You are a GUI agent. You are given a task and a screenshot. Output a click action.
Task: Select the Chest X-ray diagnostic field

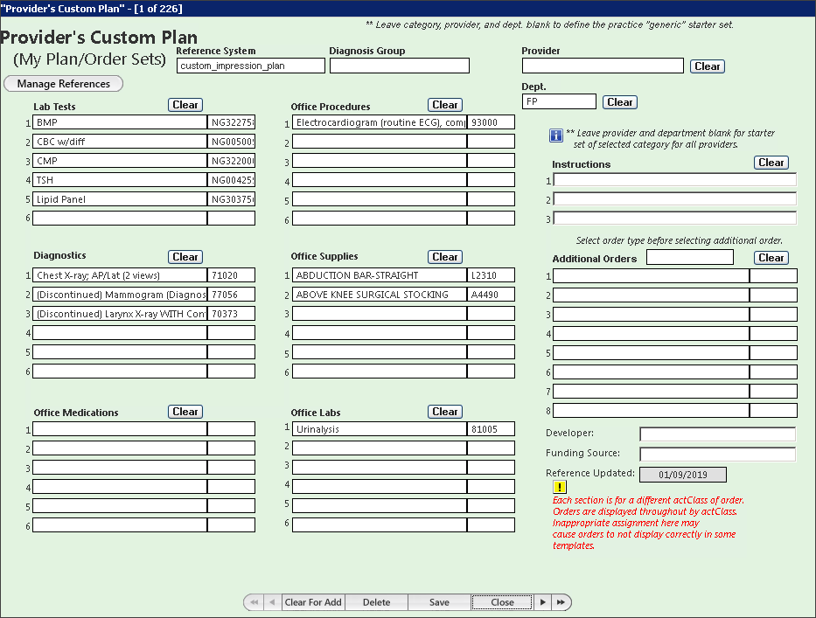click(120, 275)
